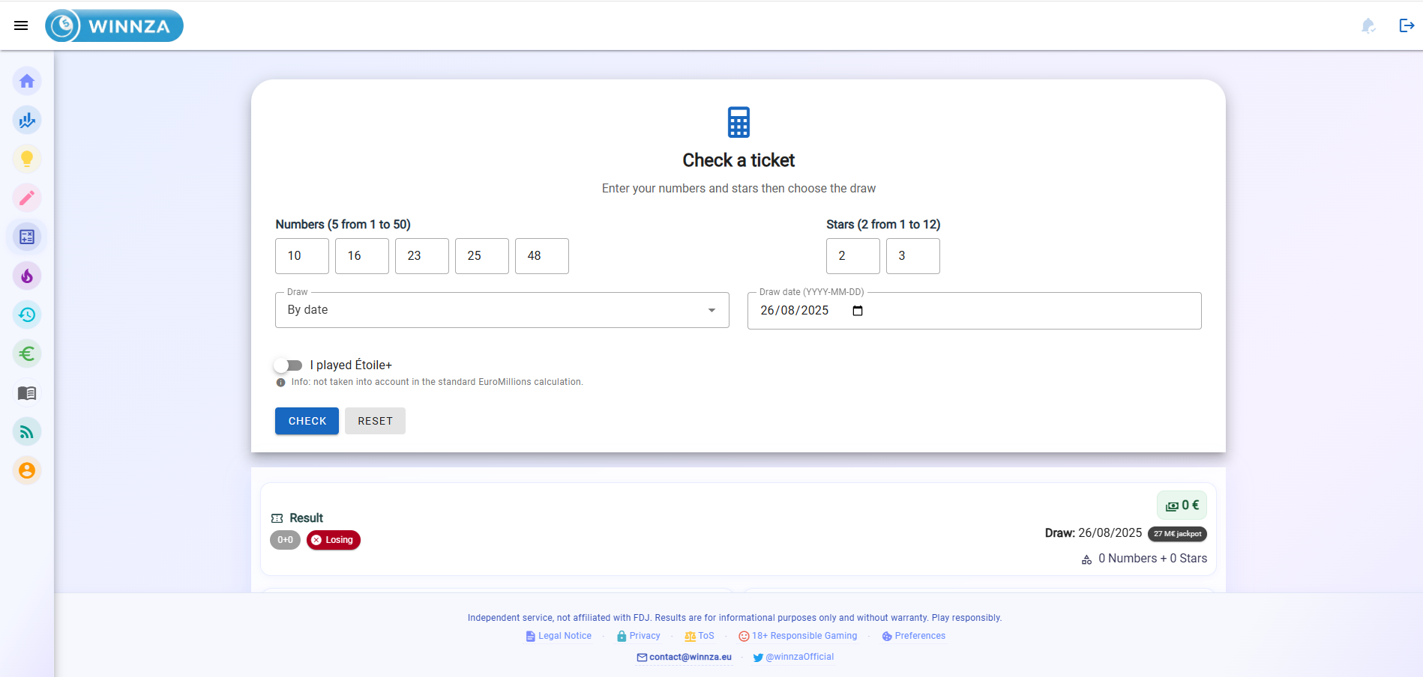Click the 0 € winnings chip
Screen dimensions: 1423x677
1182,506
